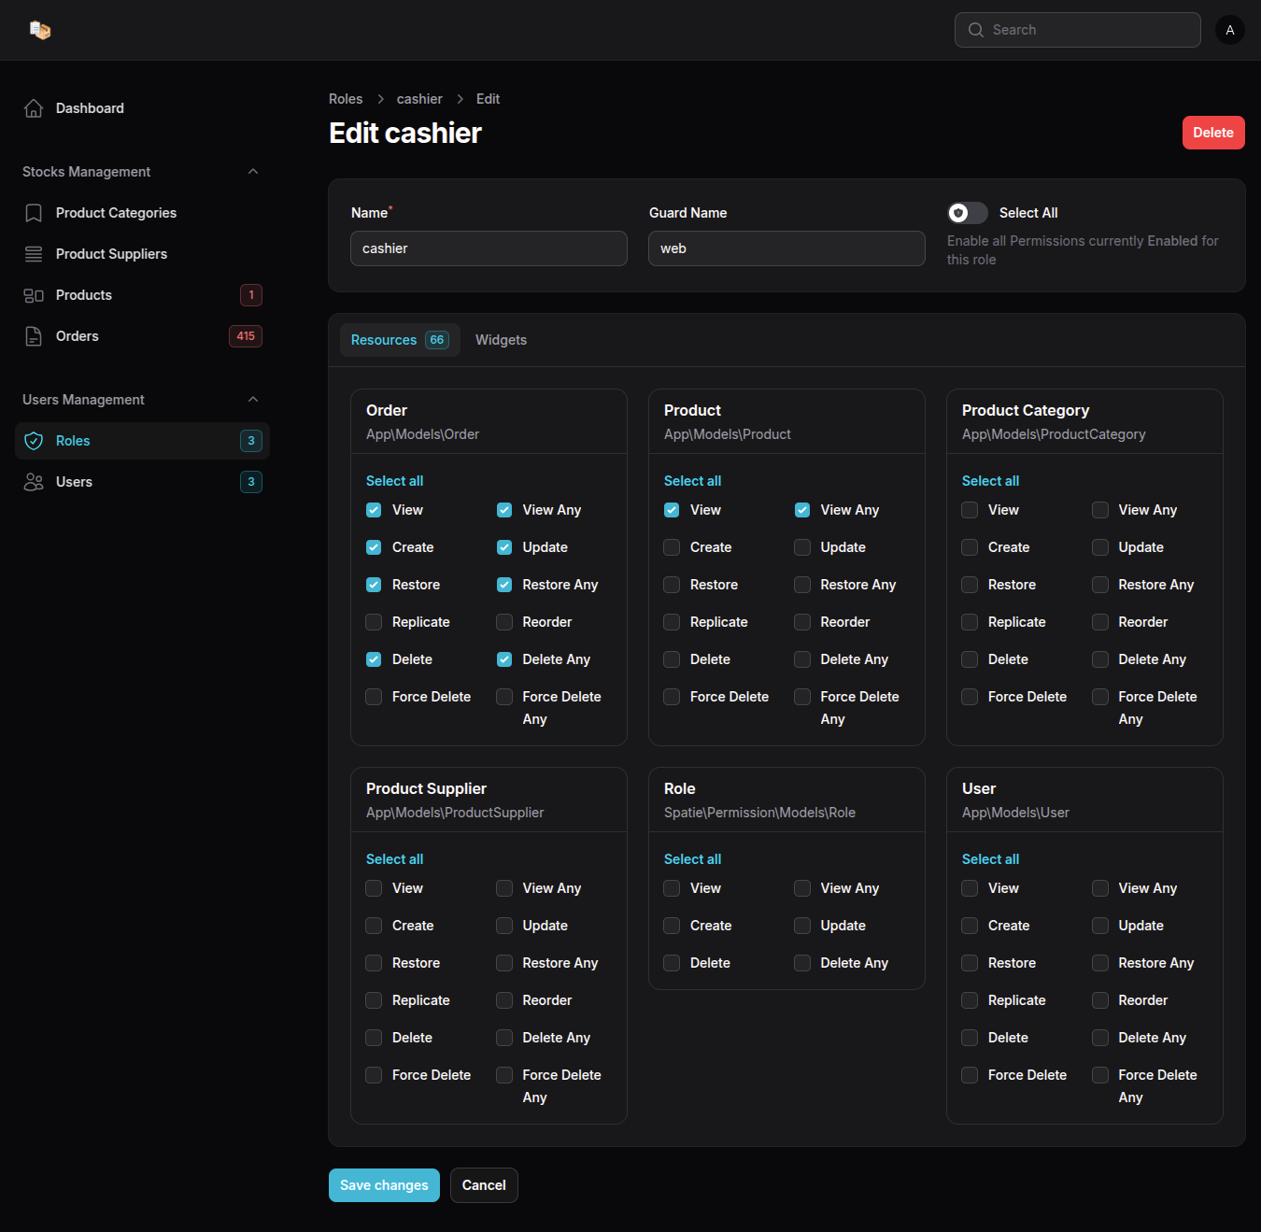Click the Products grid icon
This screenshot has width=1261, height=1232.
pos(34,295)
